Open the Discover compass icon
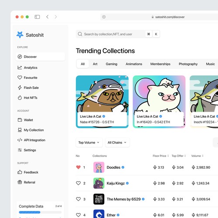 [x=20, y=57]
